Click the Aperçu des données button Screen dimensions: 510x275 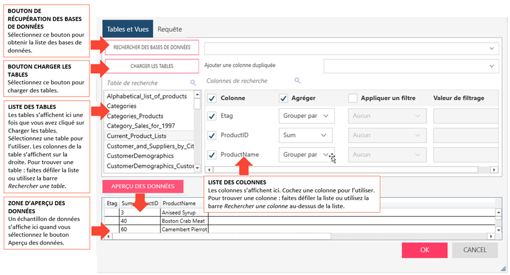click(x=143, y=186)
